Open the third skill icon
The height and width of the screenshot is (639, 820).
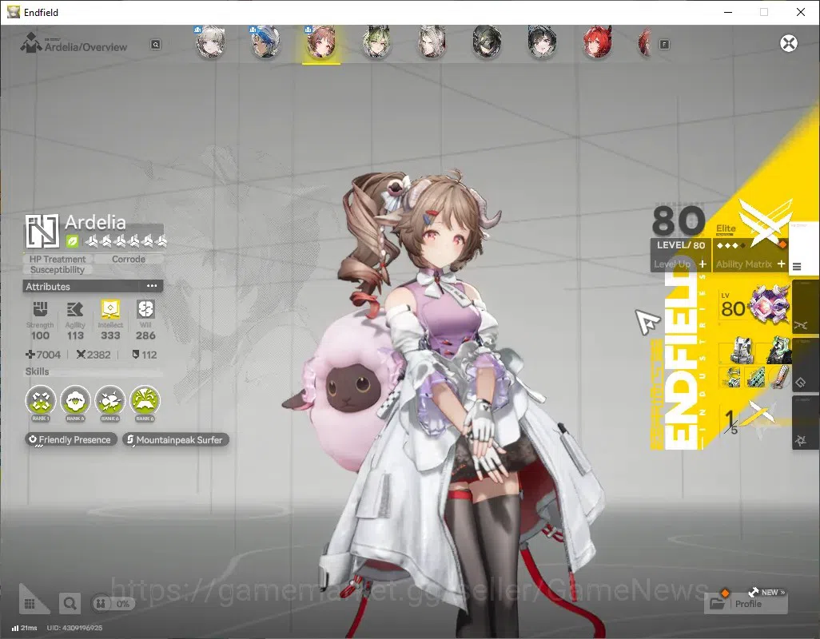coord(109,401)
